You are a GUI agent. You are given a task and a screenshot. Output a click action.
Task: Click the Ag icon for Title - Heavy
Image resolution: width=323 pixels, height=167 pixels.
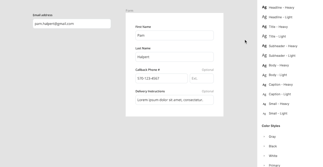coord(264,27)
